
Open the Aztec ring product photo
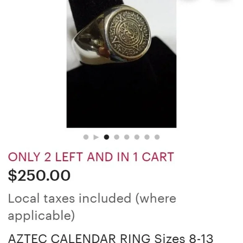coord(121,64)
